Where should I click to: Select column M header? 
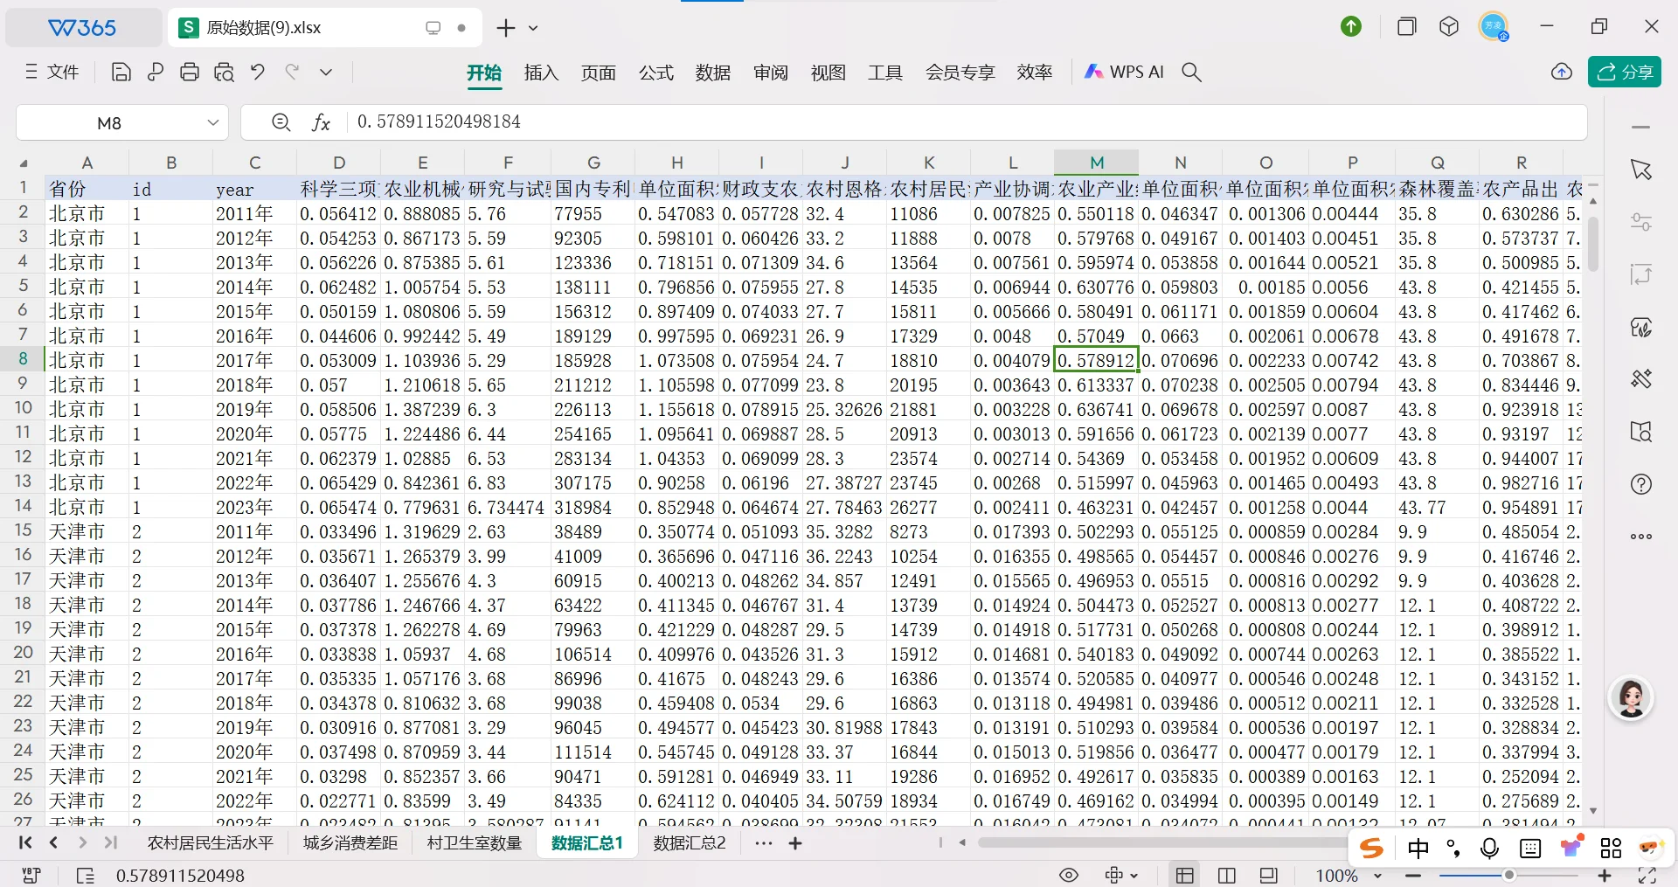pos(1096,163)
